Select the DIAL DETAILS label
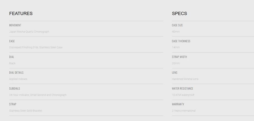Screen dimensions: 254x121 [x=16, y=73]
